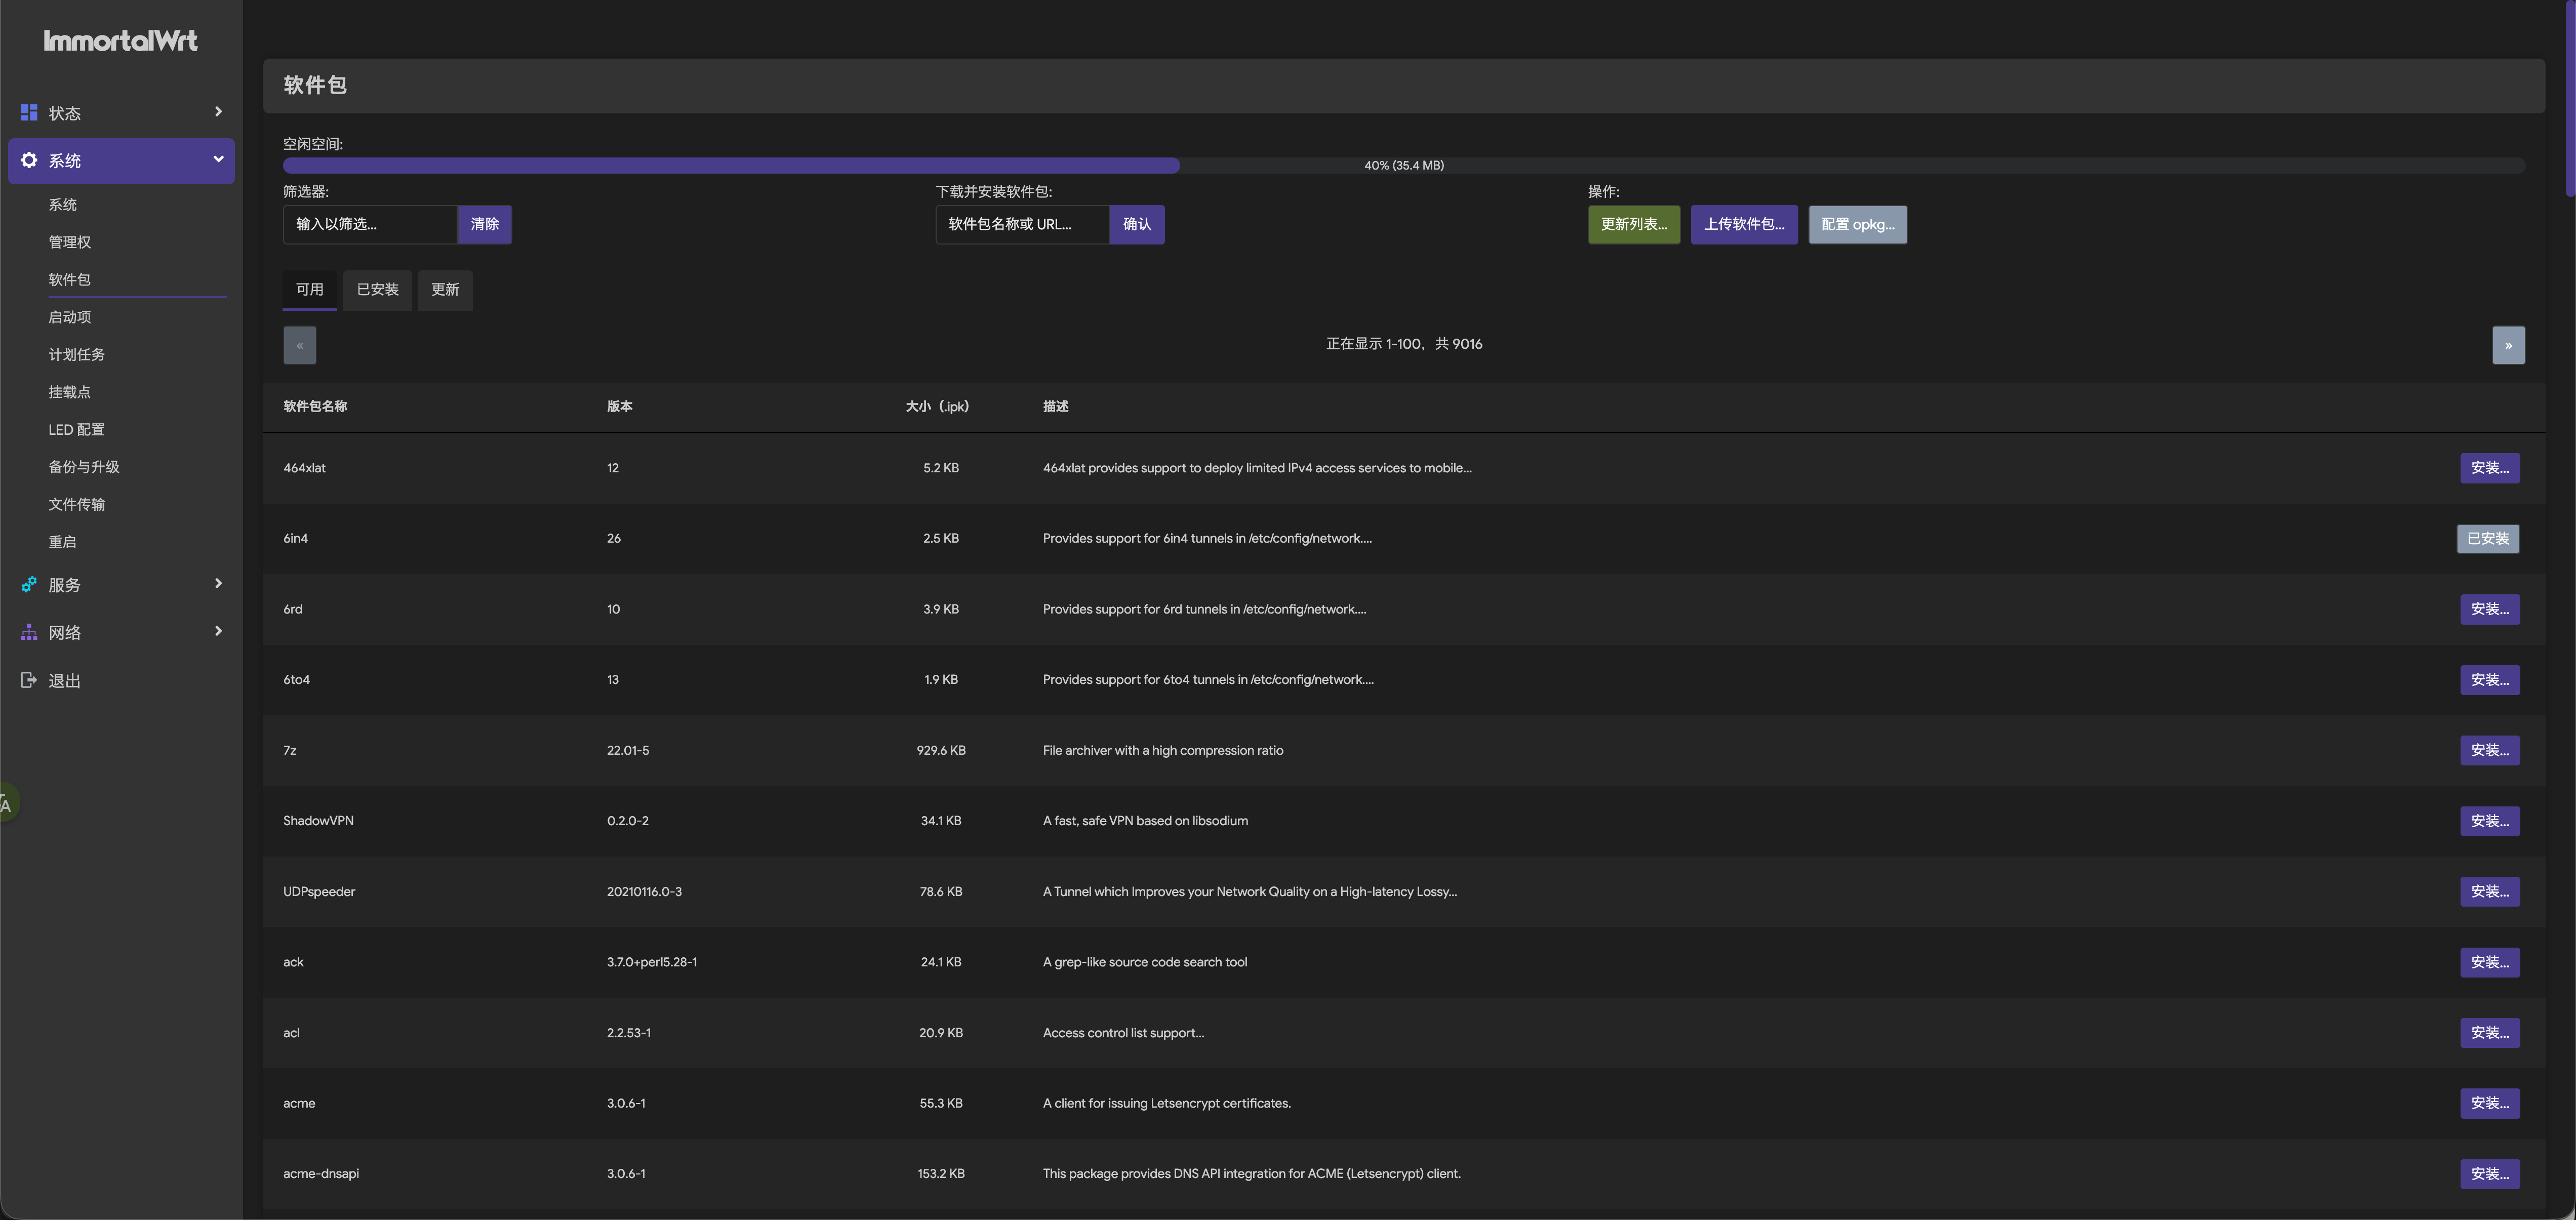Viewport: 2576px width, 1220px height.
Task: Switch to the 更新 tab
Action: 445,290
